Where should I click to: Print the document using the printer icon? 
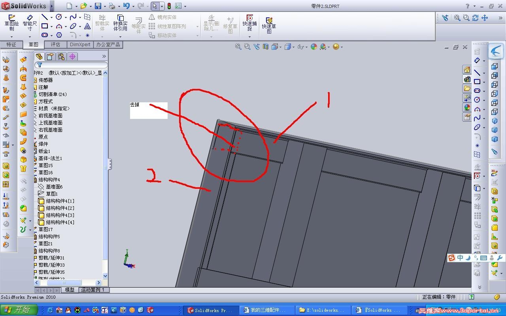pos(112,6)
